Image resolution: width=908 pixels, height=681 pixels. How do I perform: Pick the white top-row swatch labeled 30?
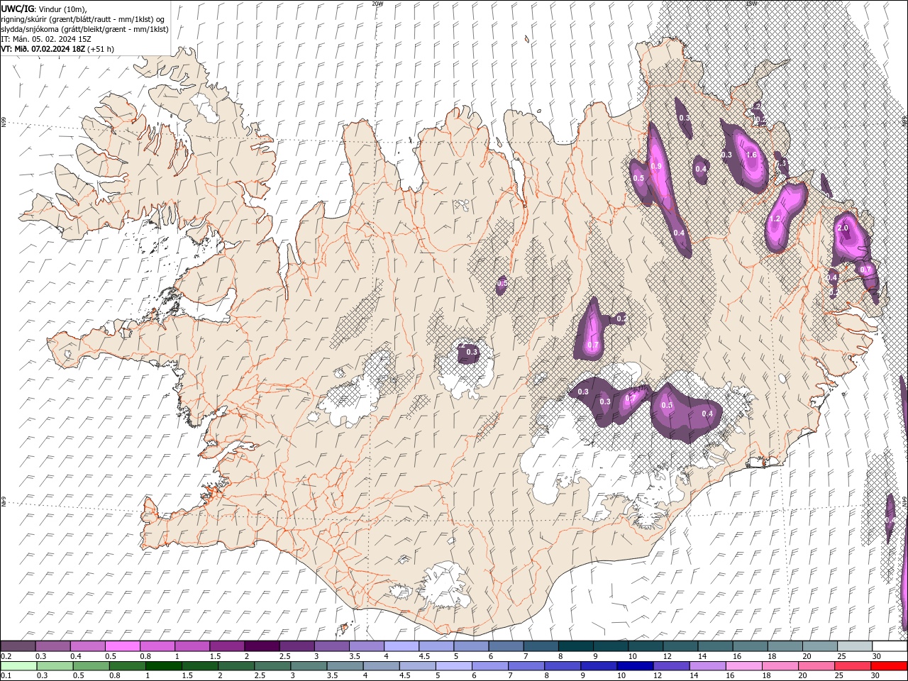pyautogui.click(x=890, y=646)
